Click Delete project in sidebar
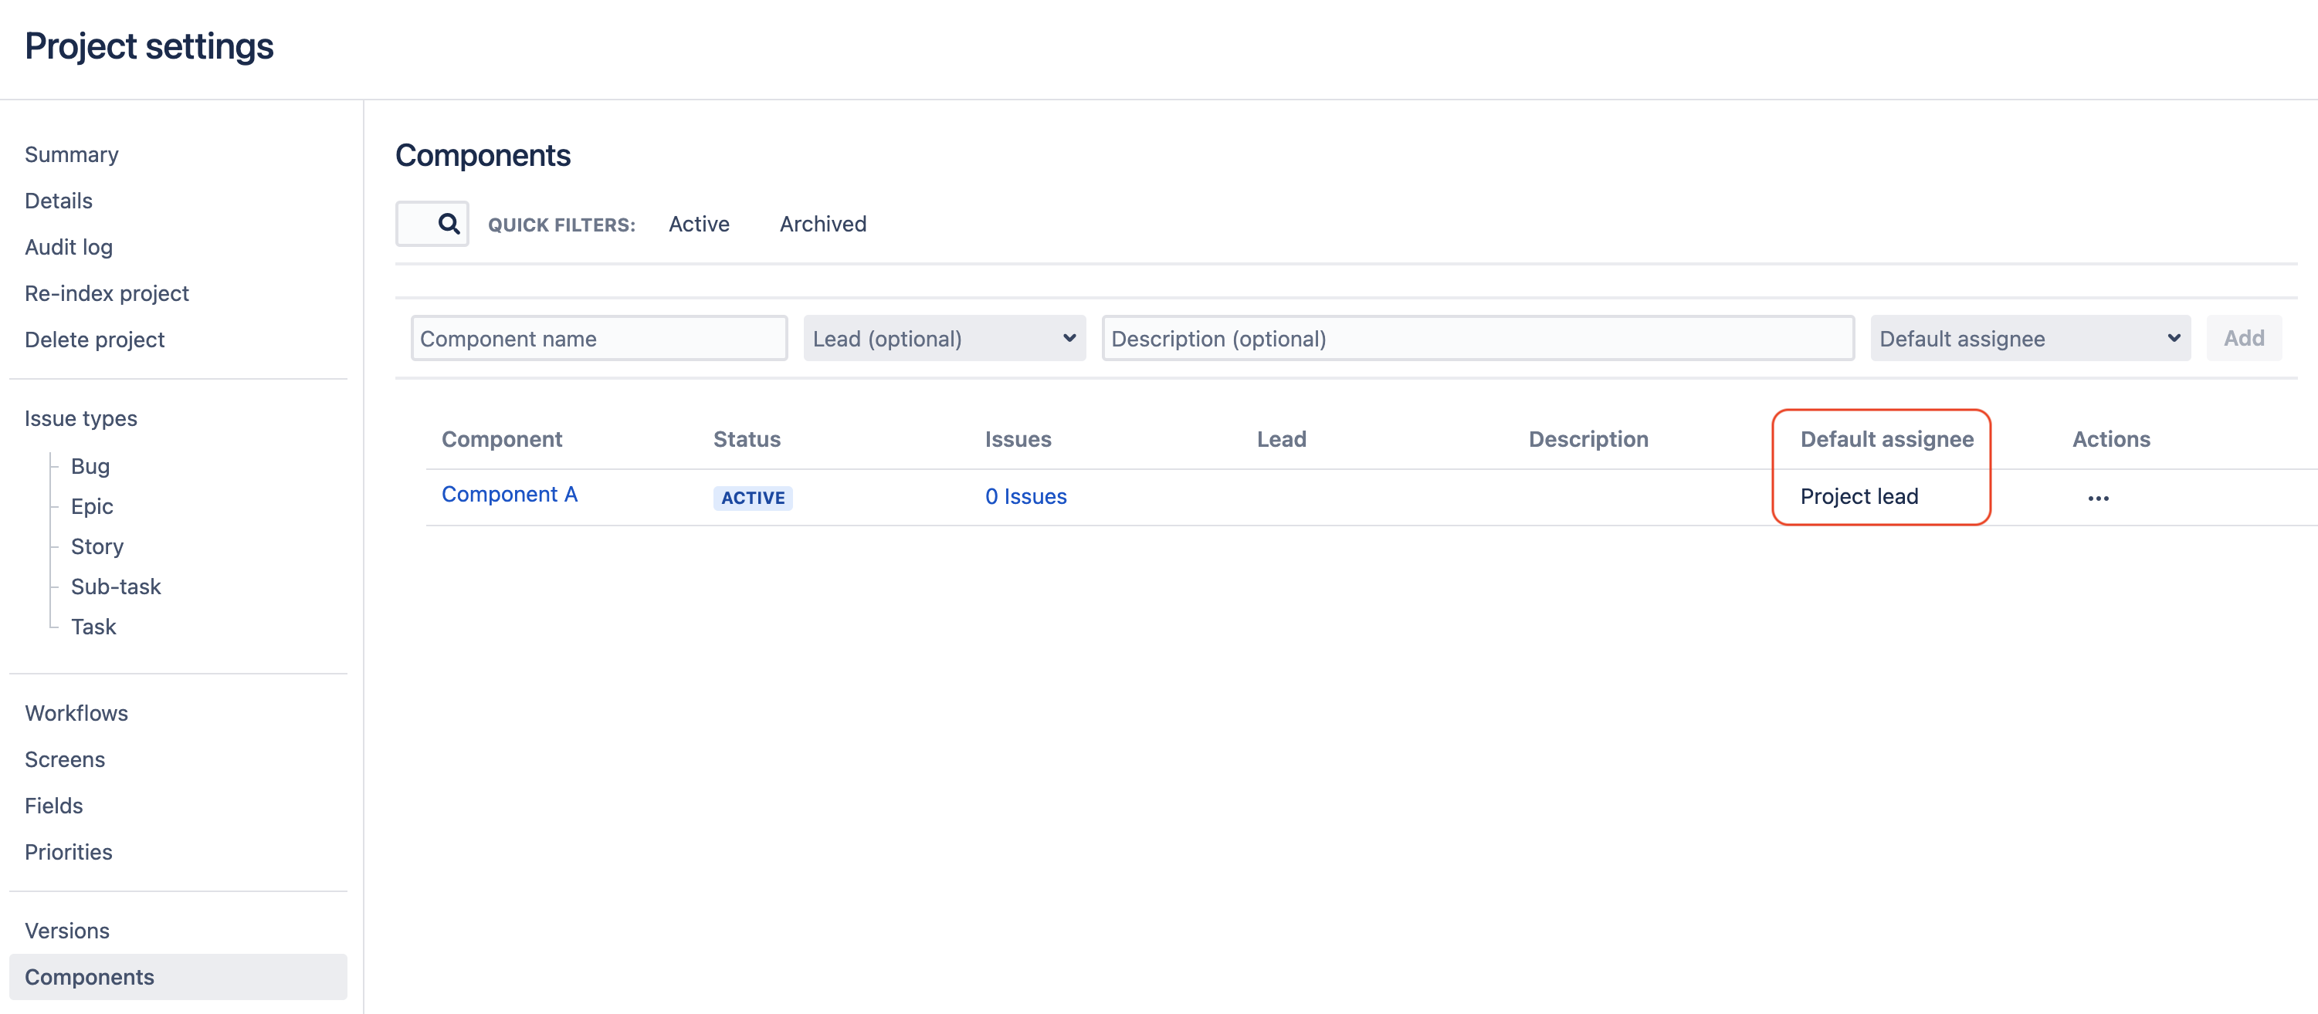This screenshot has height=1014, width=2318. [x=94, y=340]
